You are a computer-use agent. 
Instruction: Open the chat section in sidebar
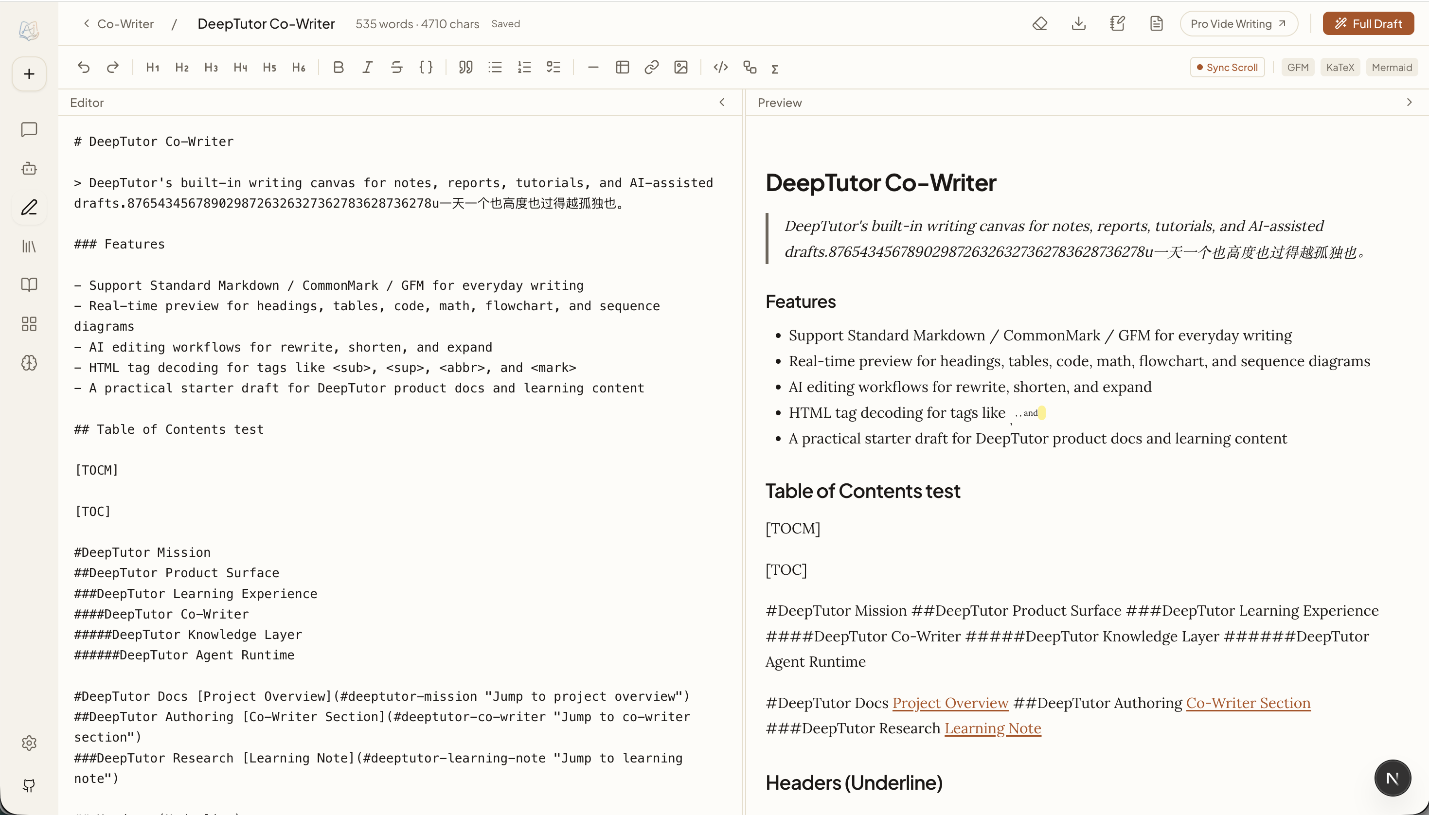29,130
